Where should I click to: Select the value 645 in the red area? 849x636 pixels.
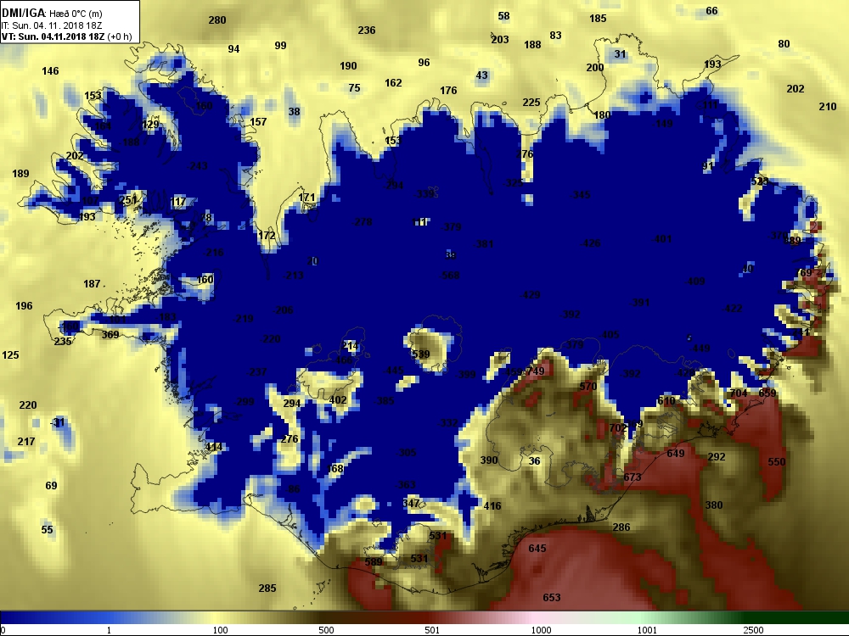(x=537, y=549)
